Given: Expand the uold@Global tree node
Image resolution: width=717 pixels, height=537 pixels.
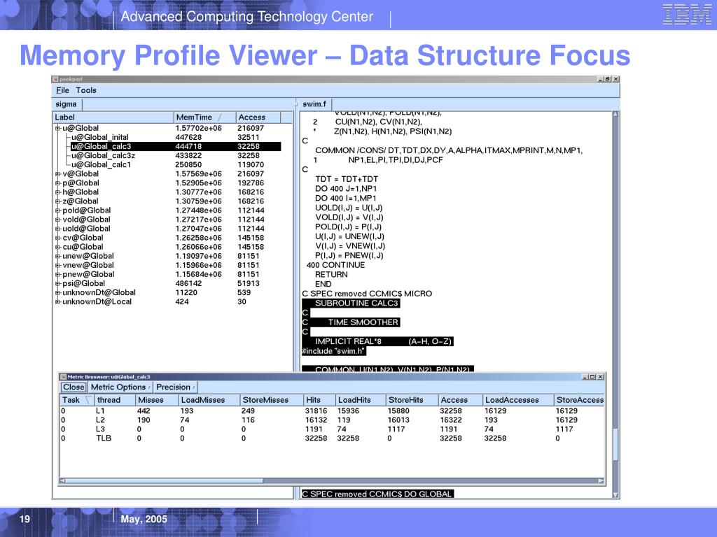Looking at the screenshot, I should 57,229.
